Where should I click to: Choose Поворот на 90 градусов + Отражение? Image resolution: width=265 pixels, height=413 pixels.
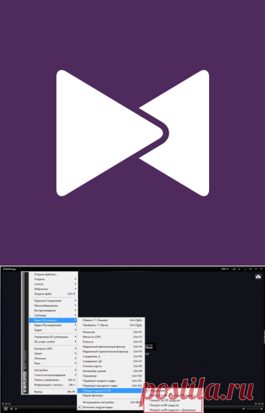(x=173, y=410)
